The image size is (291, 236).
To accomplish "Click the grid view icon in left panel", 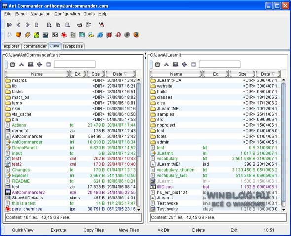I will pos(49,65).
